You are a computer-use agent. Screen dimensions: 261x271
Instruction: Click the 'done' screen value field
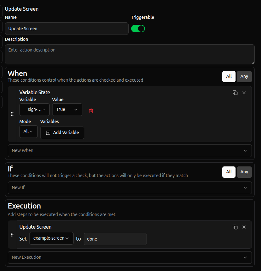pyautogui.click(x=115, y=239)
